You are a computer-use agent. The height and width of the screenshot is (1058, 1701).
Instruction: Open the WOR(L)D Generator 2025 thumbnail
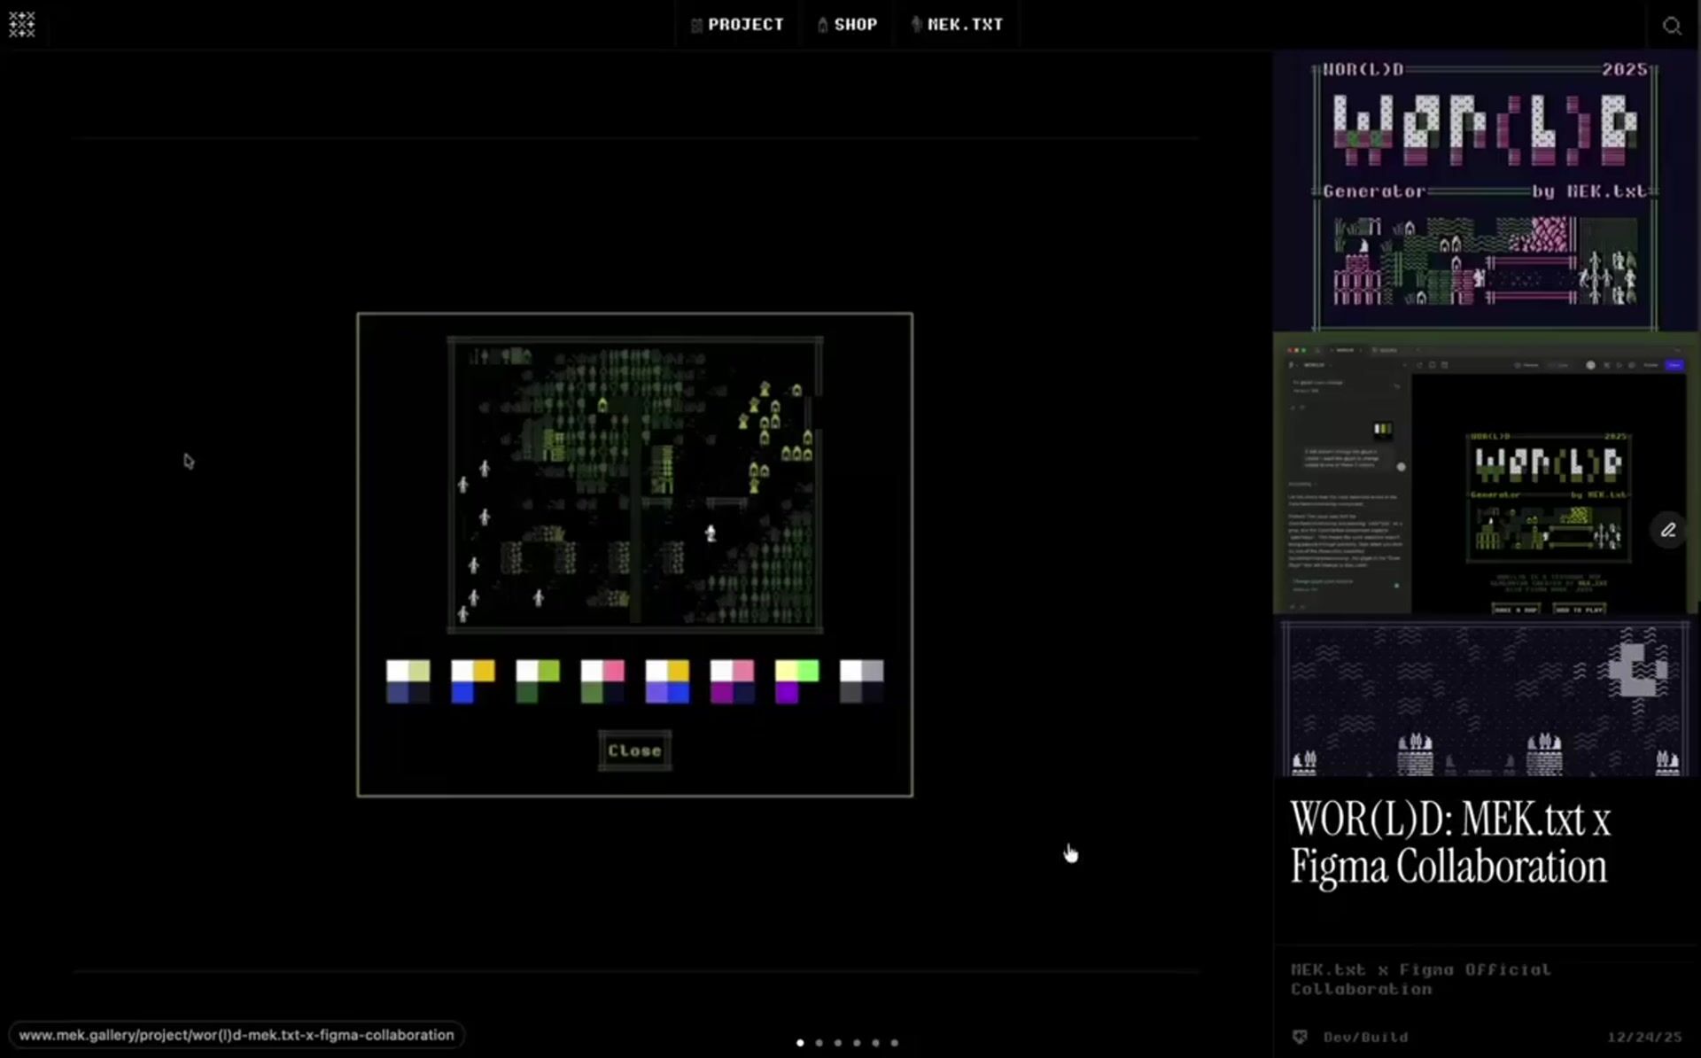pyautogui.click(x=1485, y=191)
